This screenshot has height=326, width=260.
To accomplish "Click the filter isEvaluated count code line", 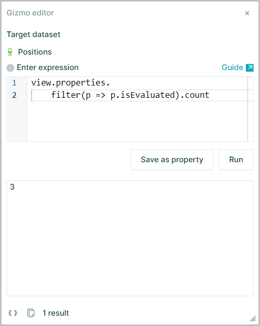I will point(130,95).
